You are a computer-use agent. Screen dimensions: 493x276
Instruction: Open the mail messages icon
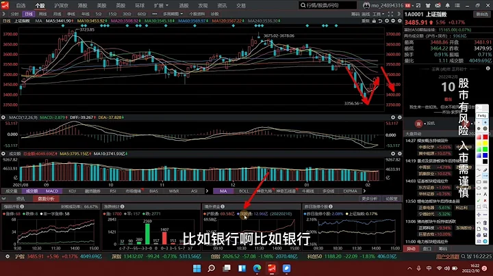click(438, 5)
